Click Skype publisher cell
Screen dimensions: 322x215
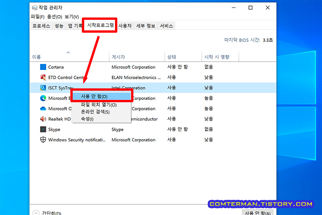tap(117, 129)
